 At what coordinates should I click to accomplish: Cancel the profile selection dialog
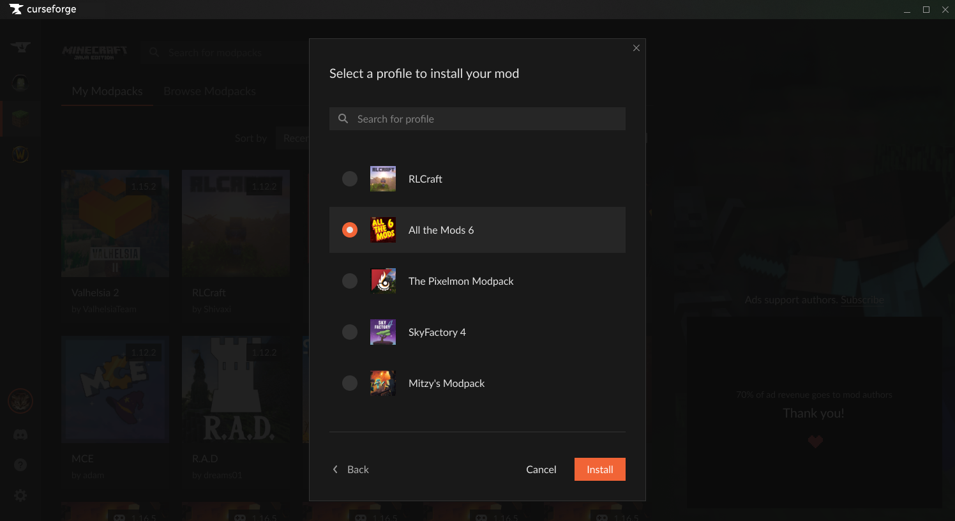[541, 469]
